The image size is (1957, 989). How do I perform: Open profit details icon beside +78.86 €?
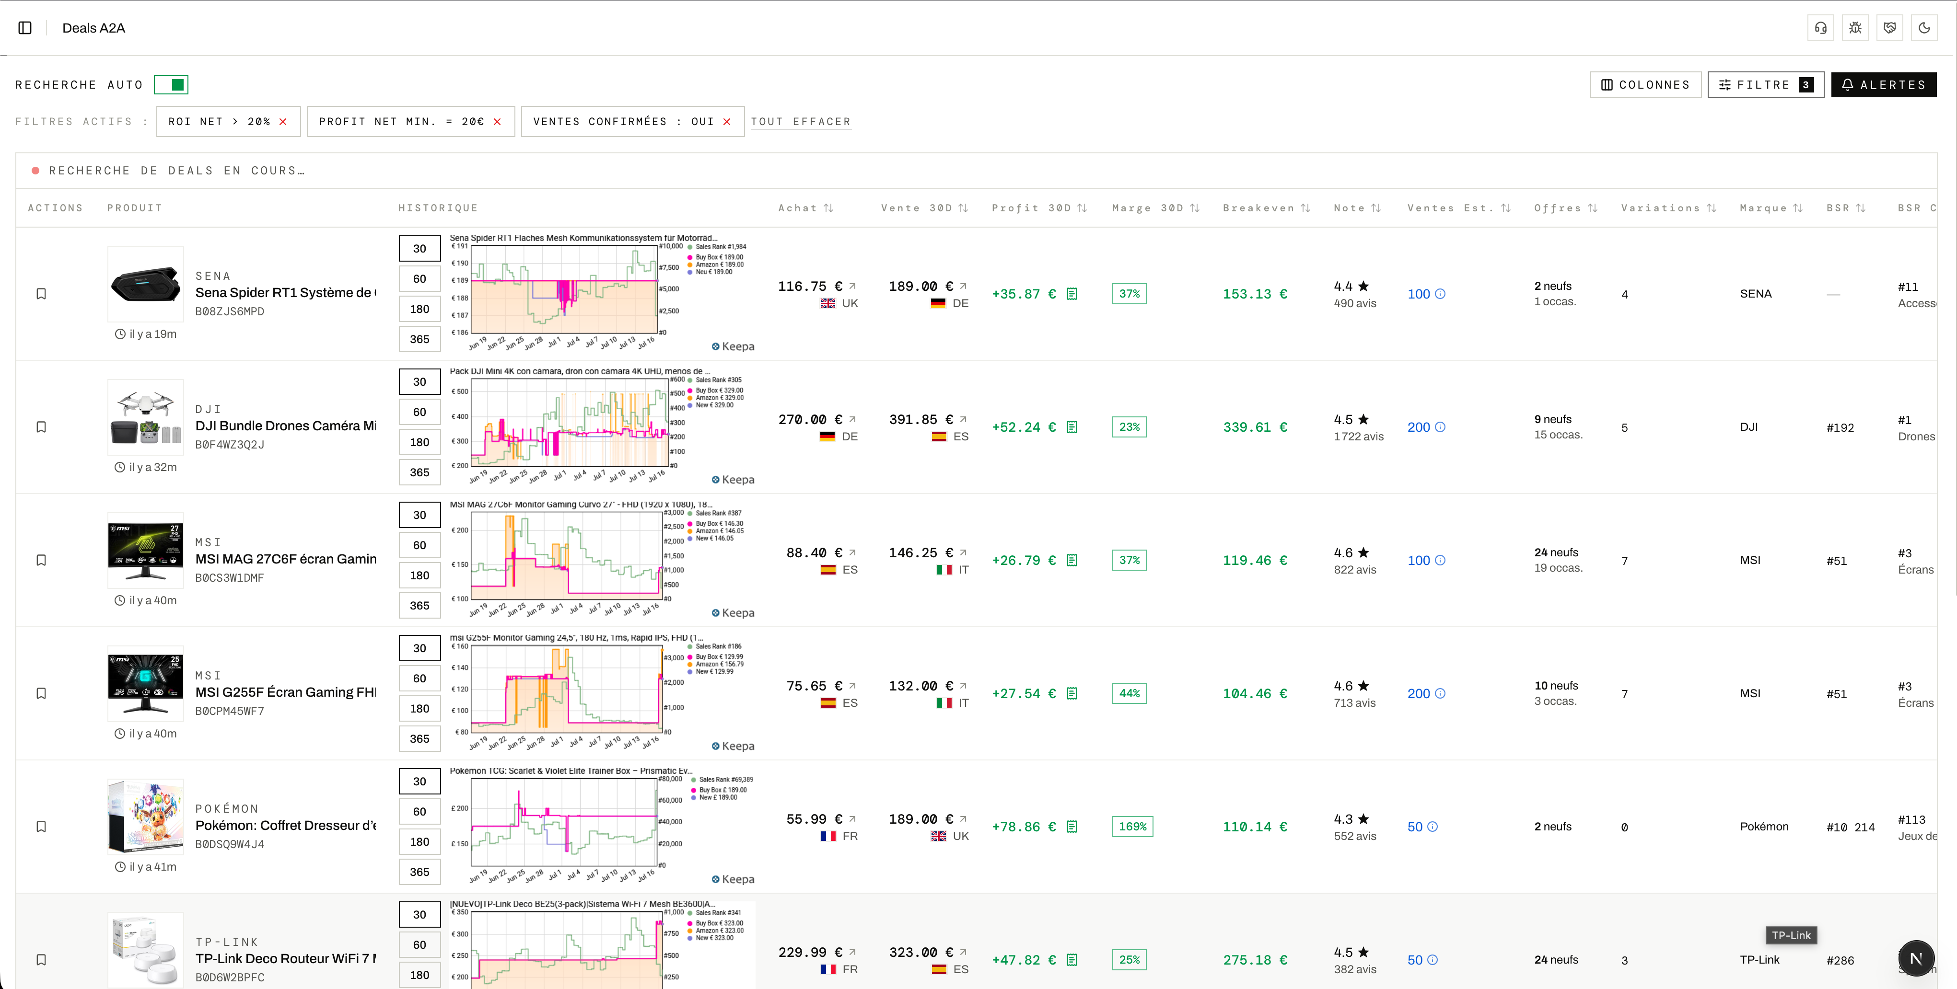(x=1072, y=827)
